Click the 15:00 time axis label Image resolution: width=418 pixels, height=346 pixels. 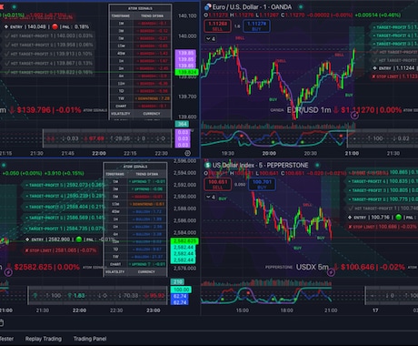(x=243, y=310)
